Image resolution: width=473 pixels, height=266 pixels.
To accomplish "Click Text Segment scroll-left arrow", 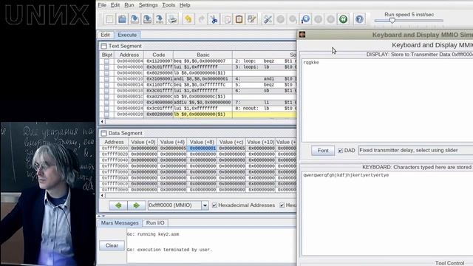I will coord(102,121).
